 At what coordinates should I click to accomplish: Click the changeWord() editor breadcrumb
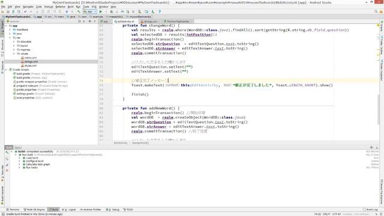click(140, 143)
